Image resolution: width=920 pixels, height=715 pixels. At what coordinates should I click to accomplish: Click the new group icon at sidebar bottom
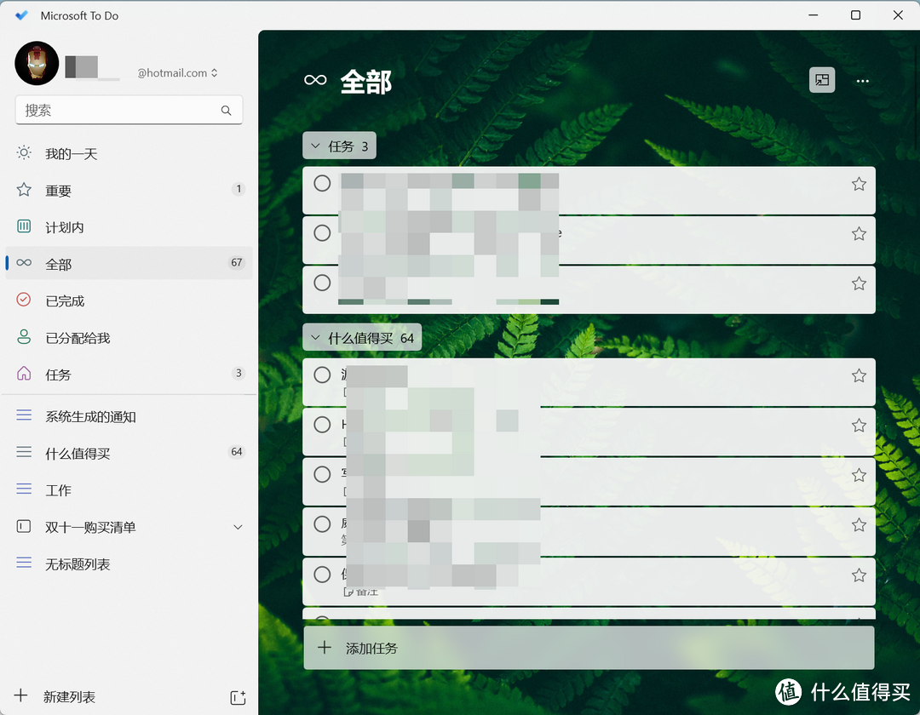(238, 697)
